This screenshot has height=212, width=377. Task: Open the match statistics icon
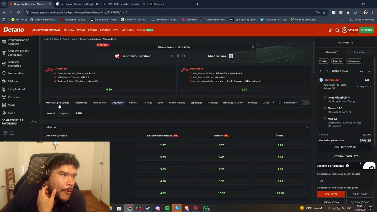(x=178, y=56)
